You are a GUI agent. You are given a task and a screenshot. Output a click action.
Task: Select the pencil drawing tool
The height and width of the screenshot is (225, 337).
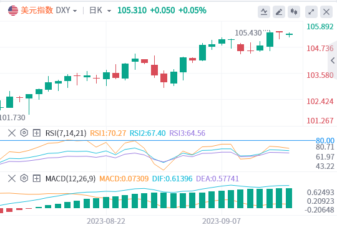[x=279, y=12]
